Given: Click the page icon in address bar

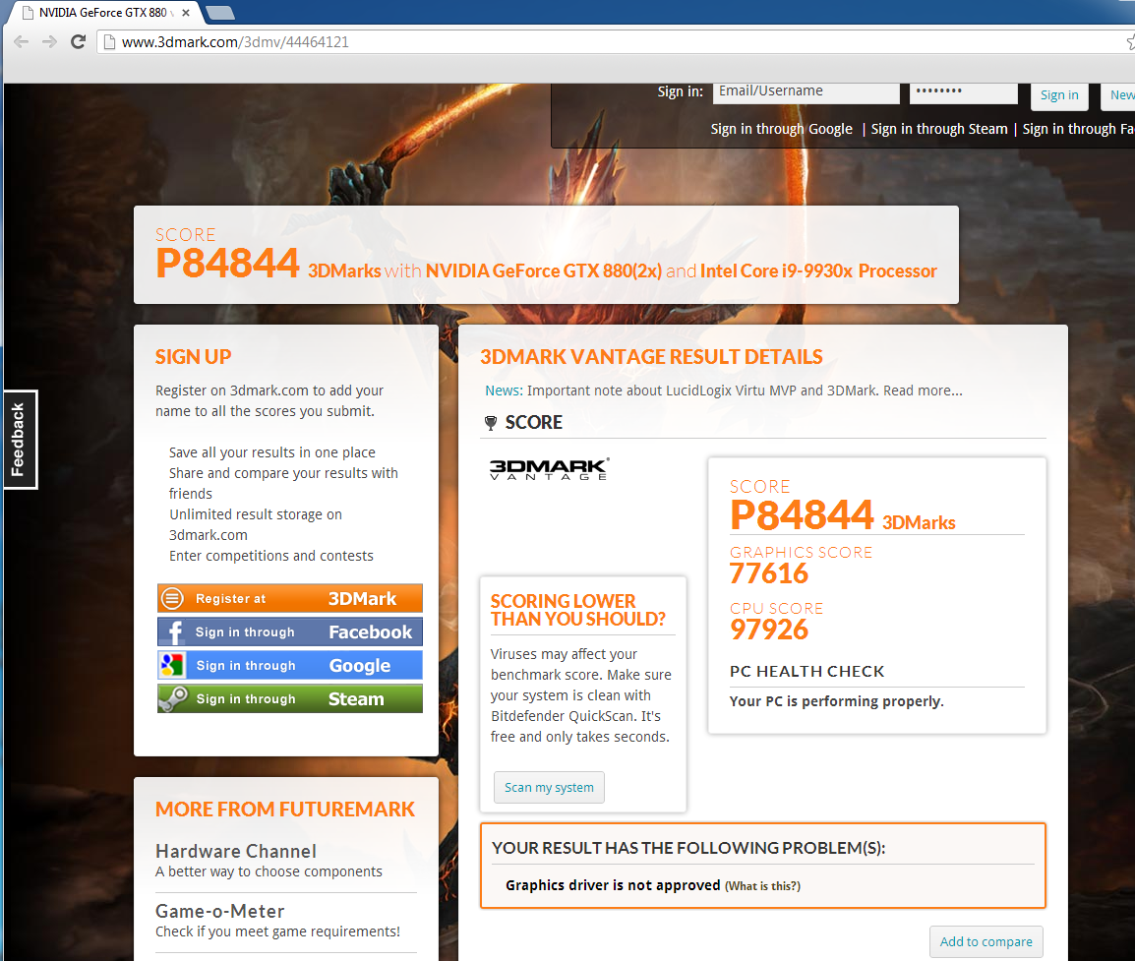Looking at the screenshot, I should point(109,42).
